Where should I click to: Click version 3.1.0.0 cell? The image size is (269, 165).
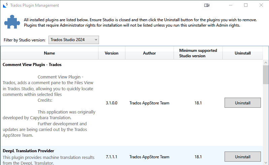111,103
